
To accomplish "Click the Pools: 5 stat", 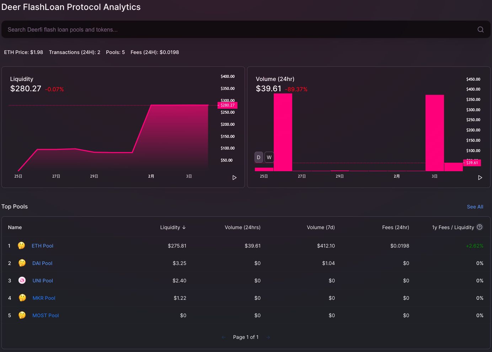I will 115,52.
